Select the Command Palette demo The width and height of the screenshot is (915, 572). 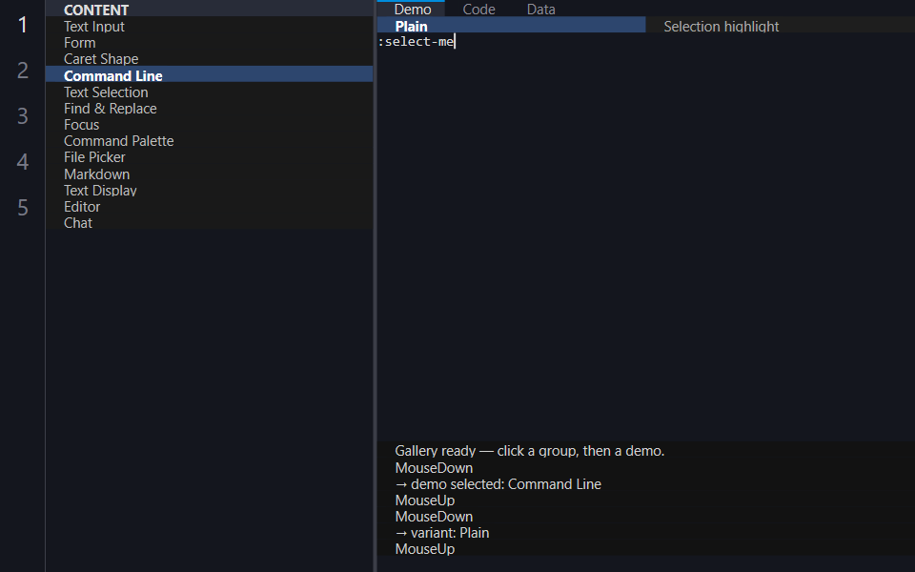pos(209,141)
